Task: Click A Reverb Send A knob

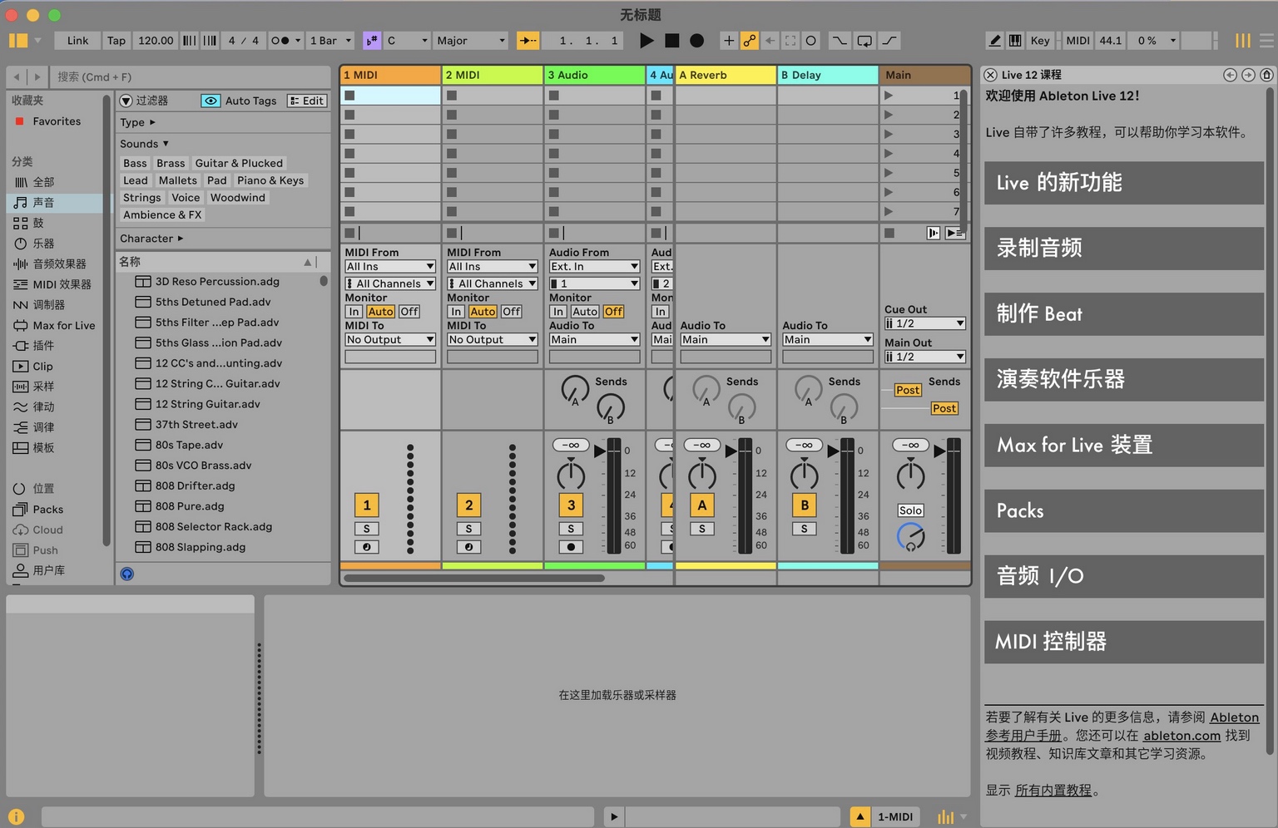Action: 706,388
